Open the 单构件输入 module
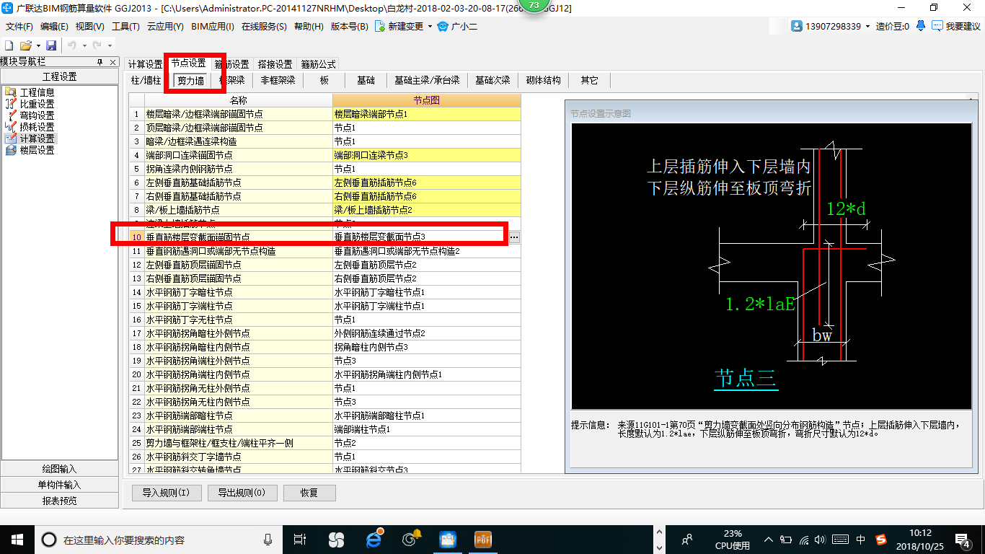Screen dimensions: 985x554 tap(60, 485)
